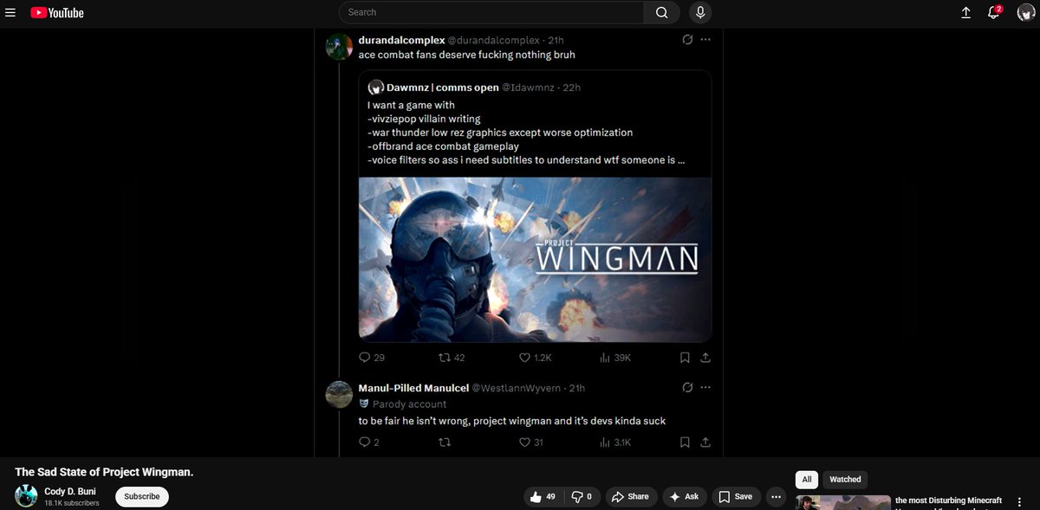Open more actions ellipsis under video
The width and height of the screenshot is (1040, 510).
coord(776,496)
